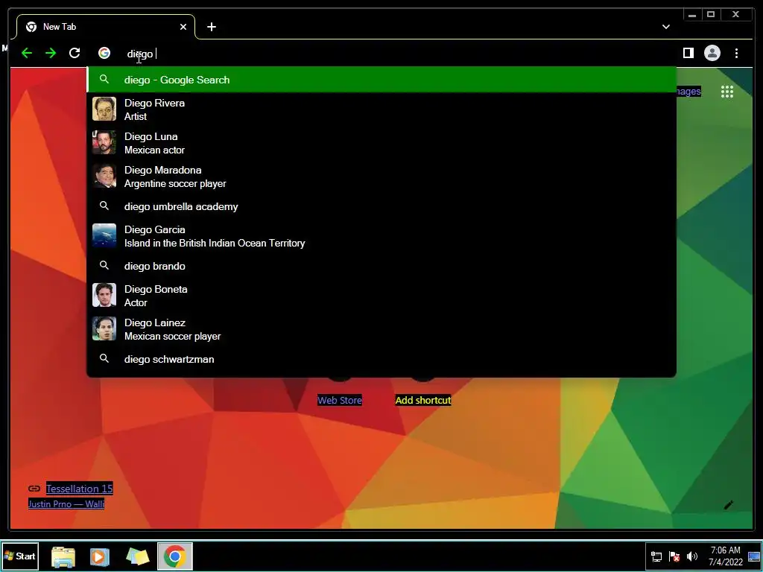Open the Tessellation 15 link
The image size is (763, 572).
click(x=79, y=489)
